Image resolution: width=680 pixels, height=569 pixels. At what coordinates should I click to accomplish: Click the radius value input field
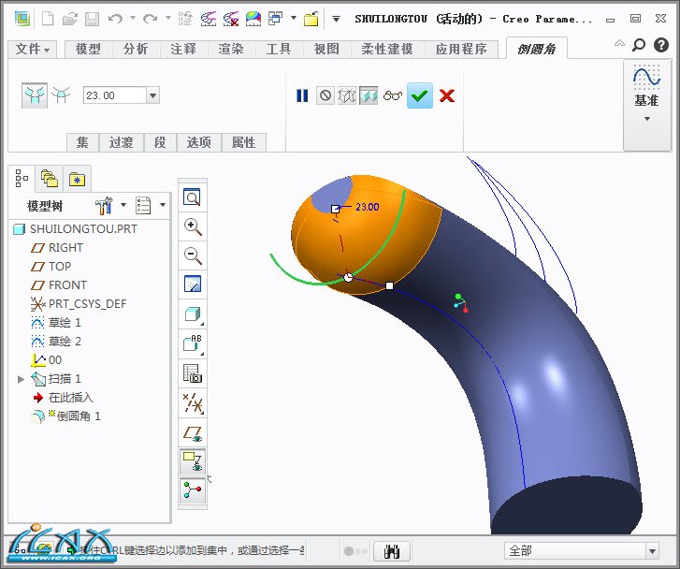112,95
